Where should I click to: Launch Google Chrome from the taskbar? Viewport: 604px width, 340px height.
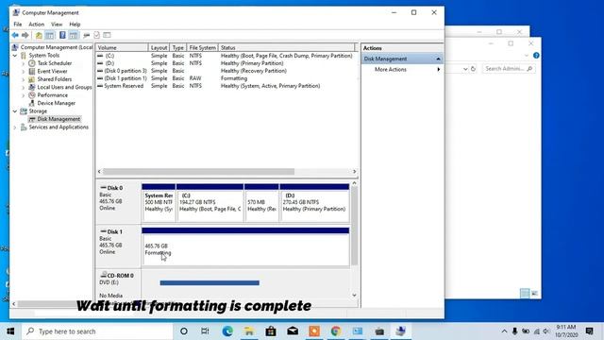(x=336, y=331)
